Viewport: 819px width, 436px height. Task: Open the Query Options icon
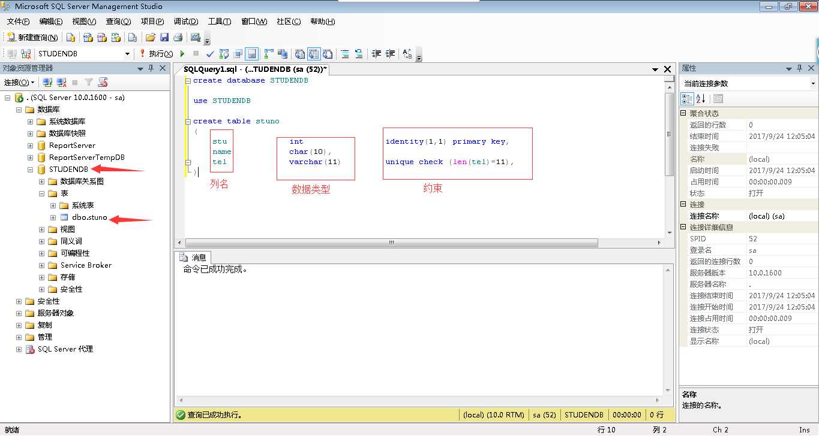(x=238, y=54)
